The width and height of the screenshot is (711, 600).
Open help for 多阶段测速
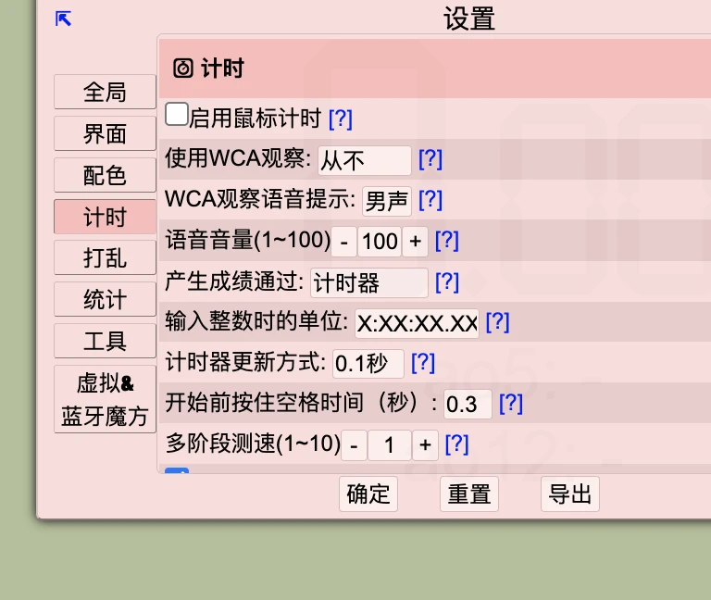pyautogui.click(x=457, y=444)
